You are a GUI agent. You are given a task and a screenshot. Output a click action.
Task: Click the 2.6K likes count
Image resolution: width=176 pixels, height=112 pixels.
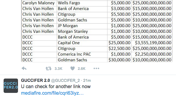point(82,68)
